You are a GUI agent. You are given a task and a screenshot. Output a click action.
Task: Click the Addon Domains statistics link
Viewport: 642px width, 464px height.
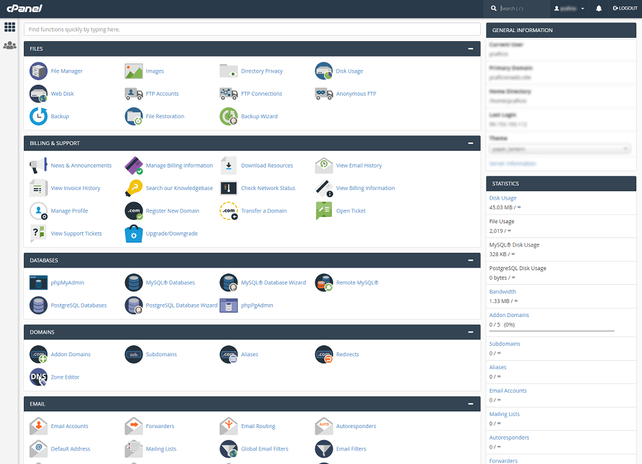(509, 315)
